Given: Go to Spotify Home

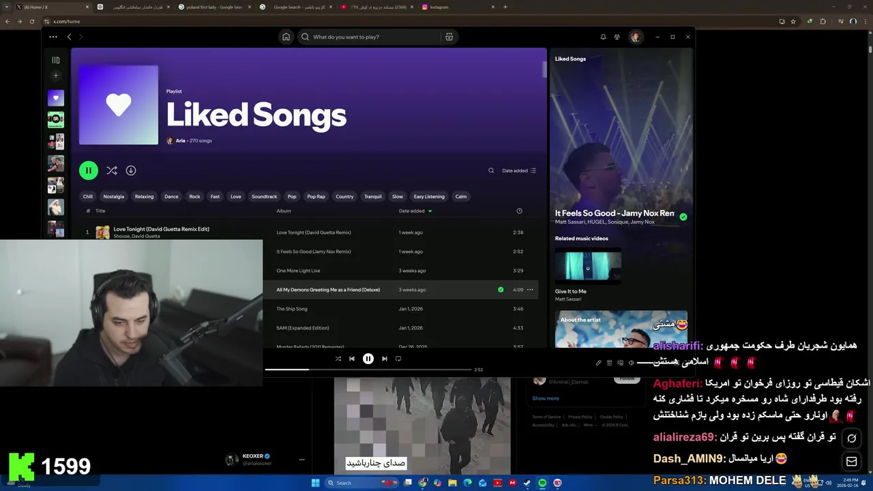Looking at the screenshot, I should (286, 37).
